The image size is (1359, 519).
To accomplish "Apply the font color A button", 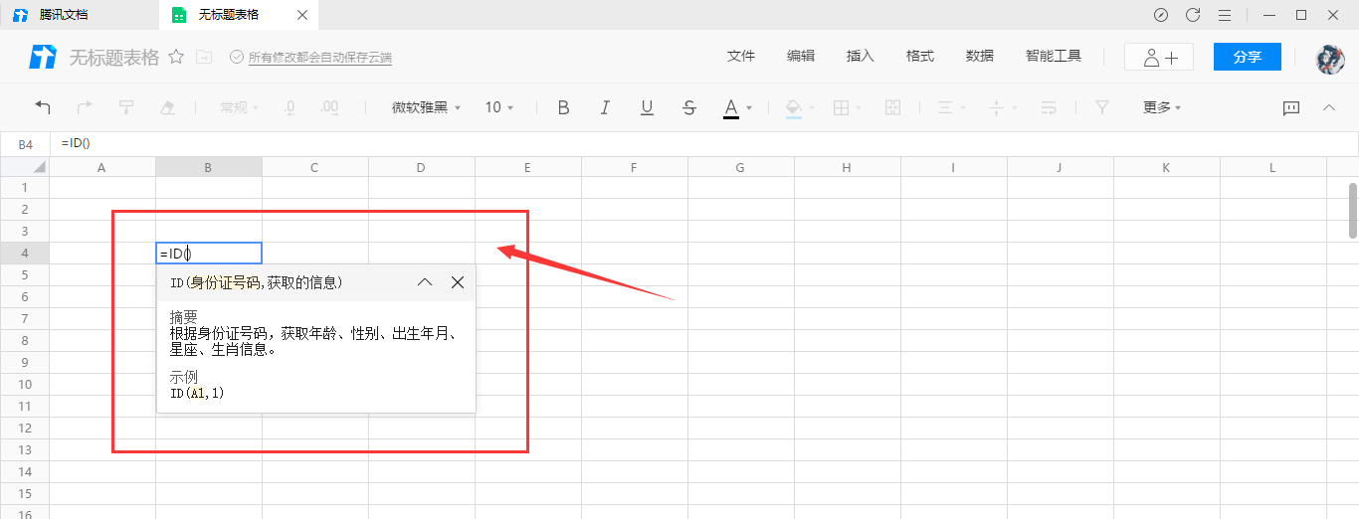I will tap(731, 107).
